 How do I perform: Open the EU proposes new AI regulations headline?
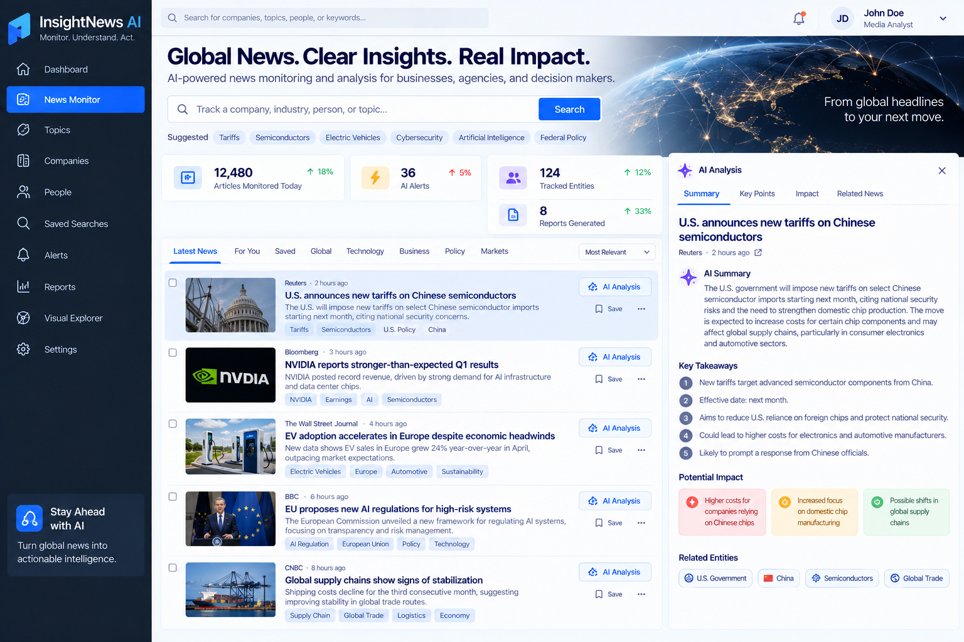click(398, 509)
